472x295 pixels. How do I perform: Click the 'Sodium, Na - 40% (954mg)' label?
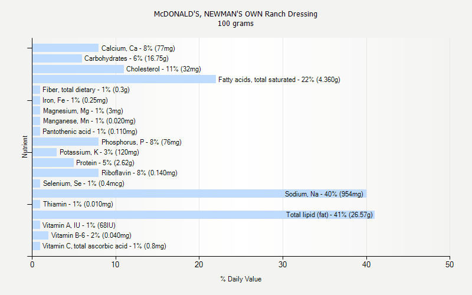pos(324,194)
